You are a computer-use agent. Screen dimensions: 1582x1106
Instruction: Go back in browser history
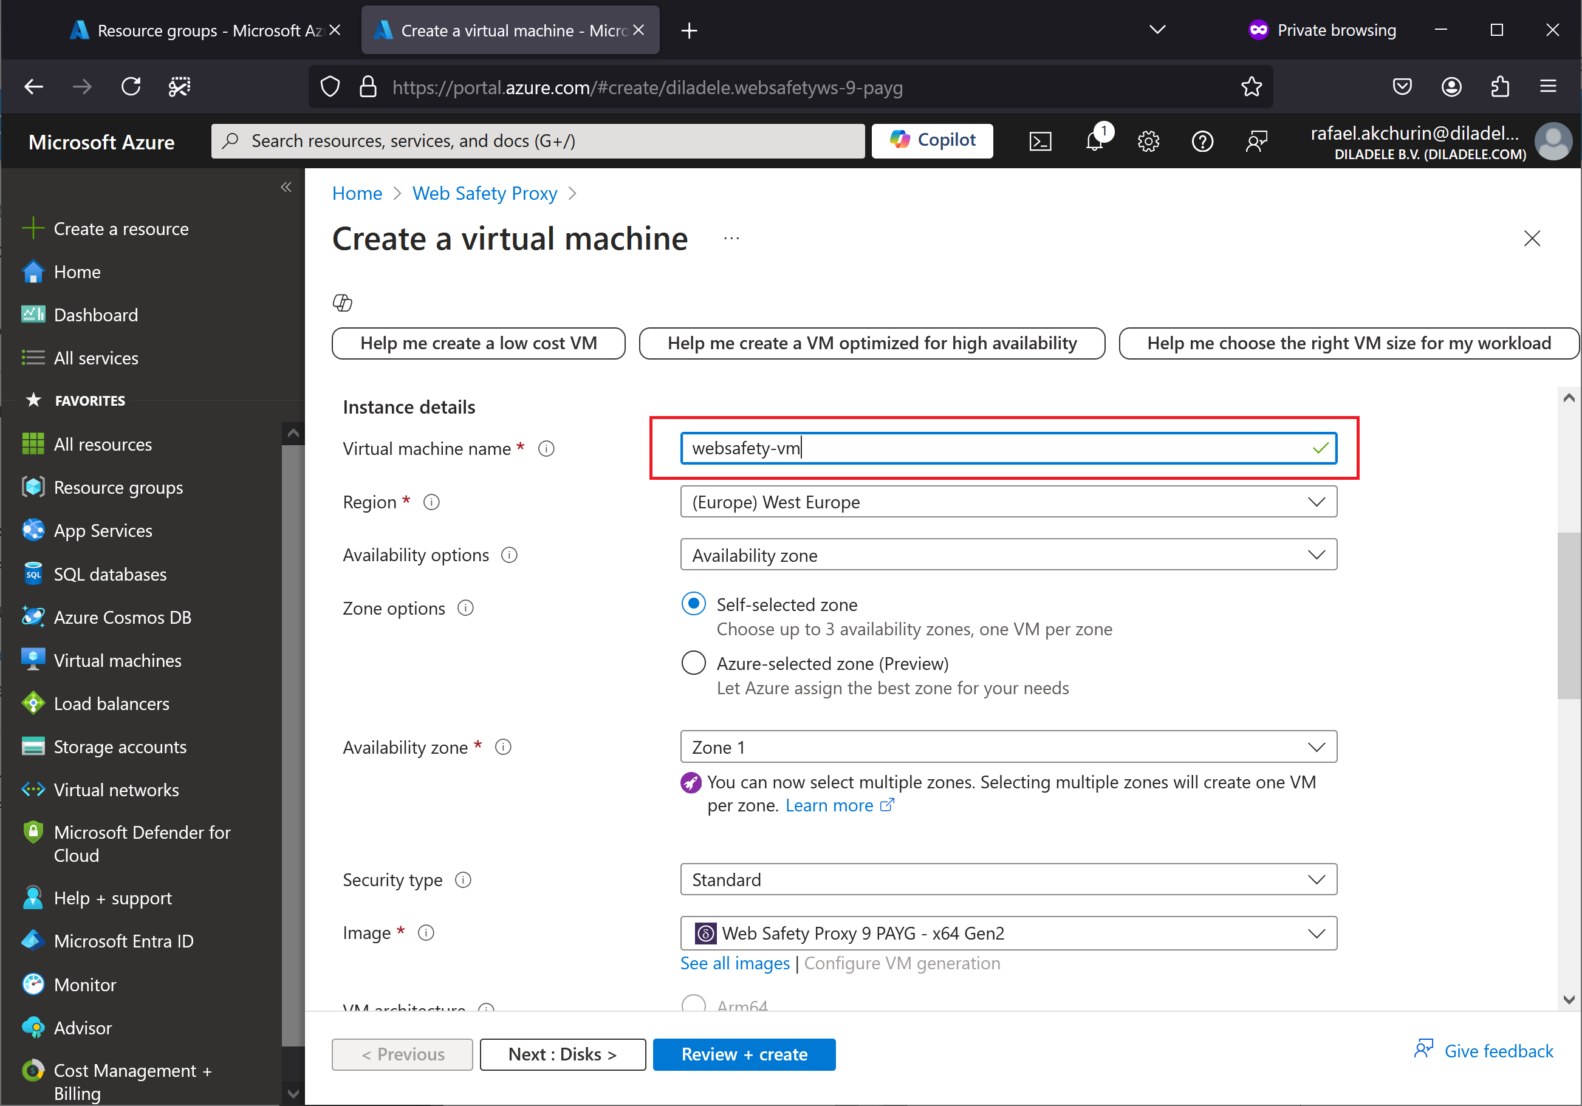(x=34, y=87)
